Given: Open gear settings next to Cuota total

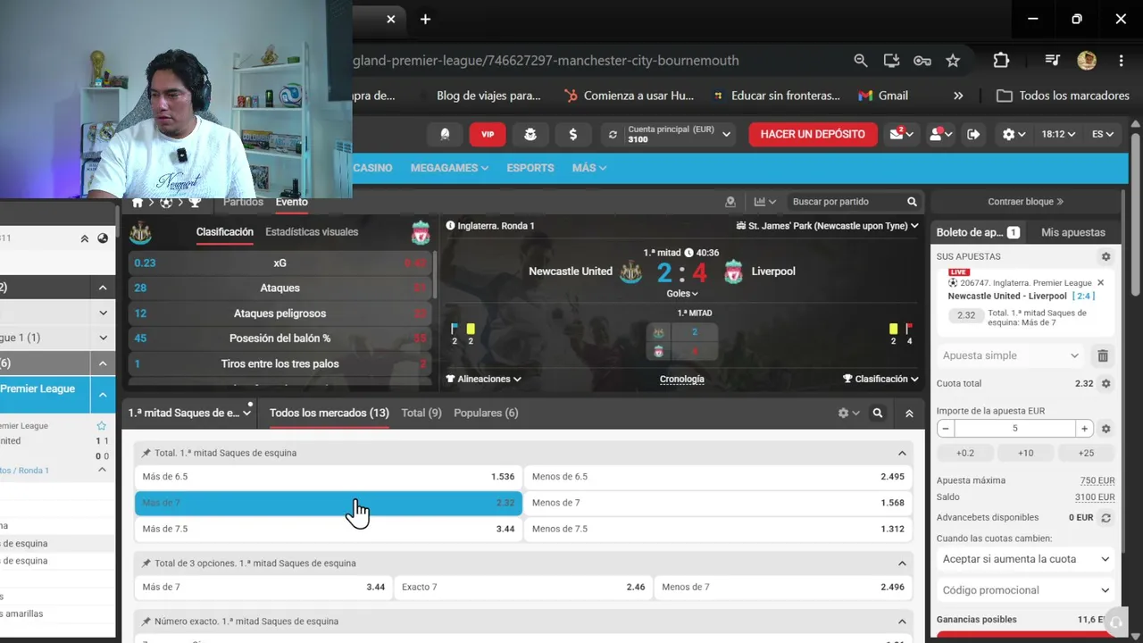Looking at the screenshot, I should 1105,383.
